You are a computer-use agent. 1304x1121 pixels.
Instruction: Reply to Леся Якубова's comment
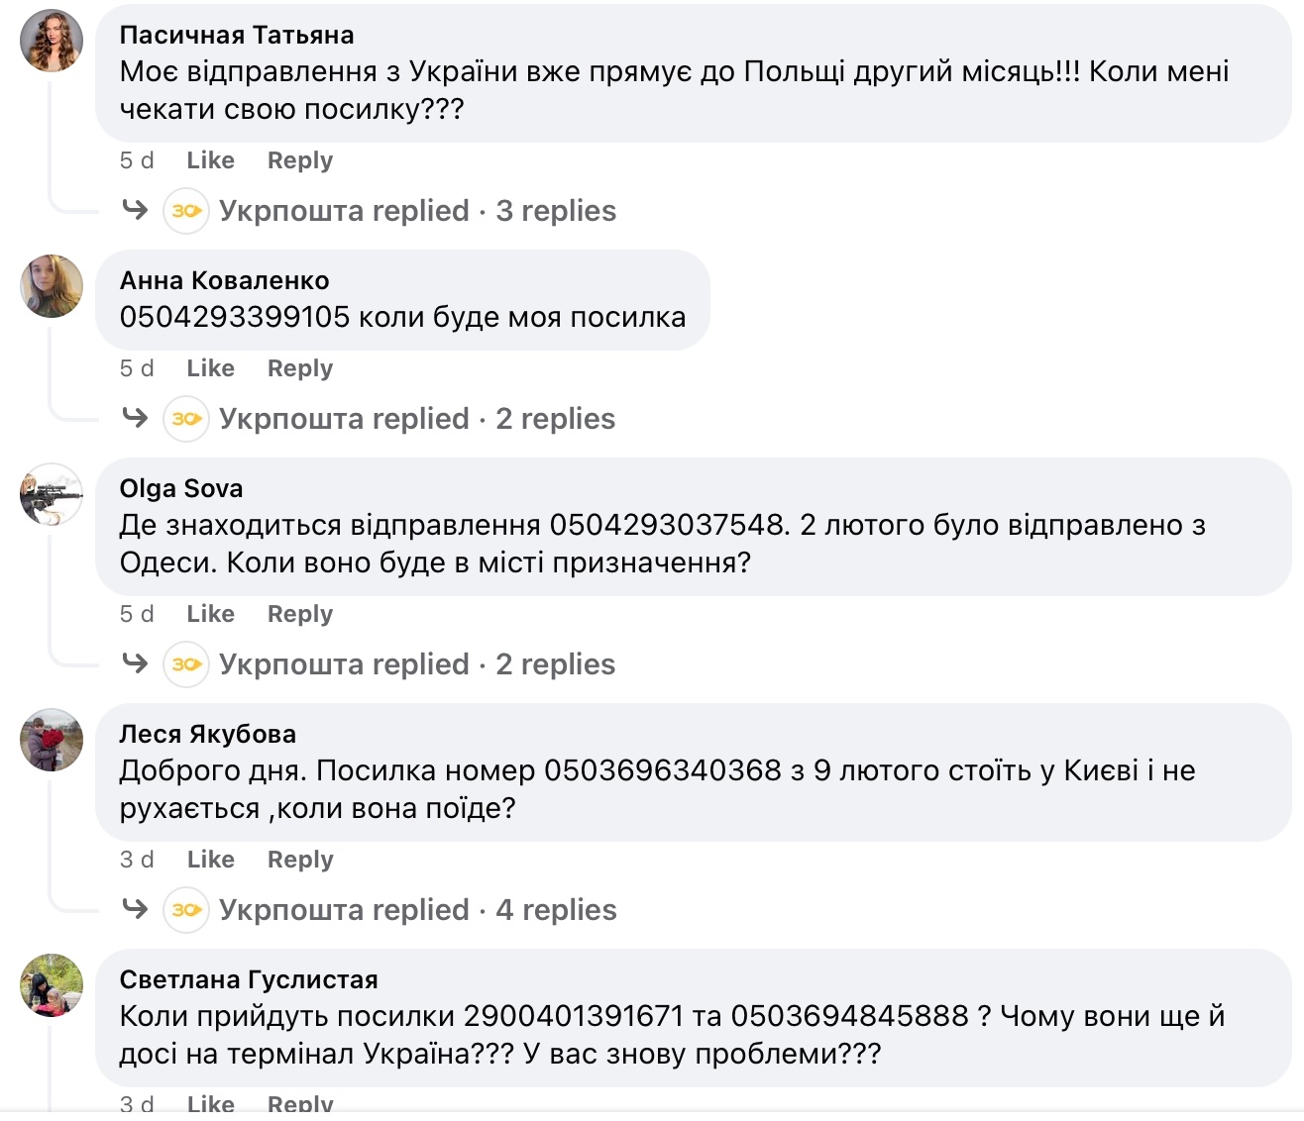pyautogui.click(x=300, y=860)
